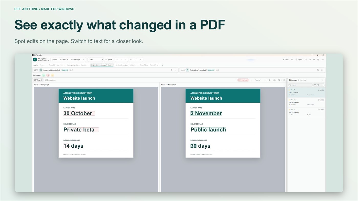Zoom out the PDF view
Image resolution: width=358 pixels, height=201 pixels.
coord(270,80)
